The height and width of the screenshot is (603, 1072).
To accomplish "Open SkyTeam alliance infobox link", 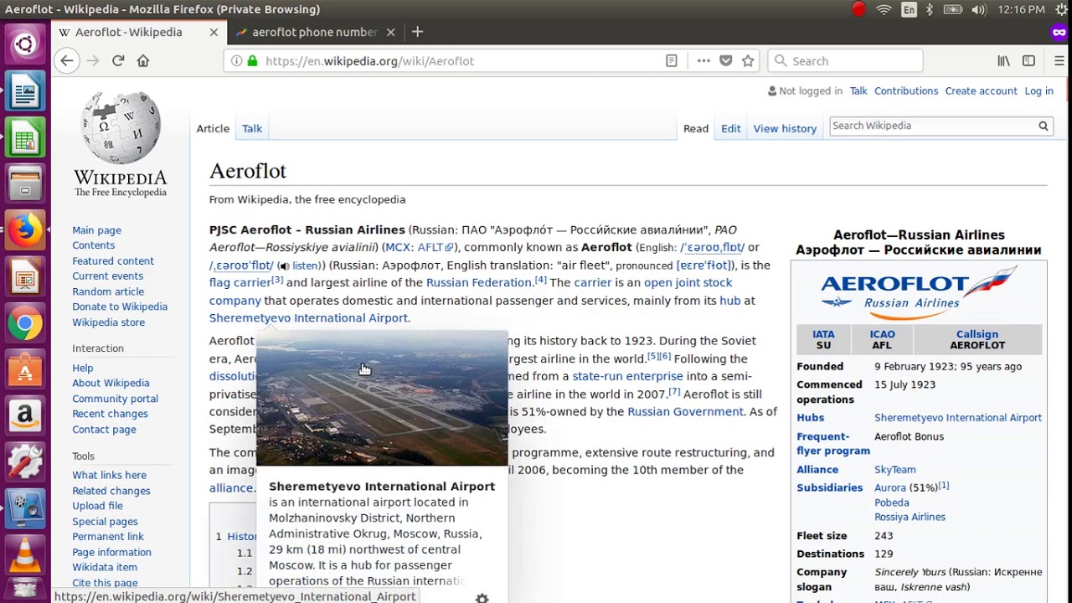I will tap(895, 470).
